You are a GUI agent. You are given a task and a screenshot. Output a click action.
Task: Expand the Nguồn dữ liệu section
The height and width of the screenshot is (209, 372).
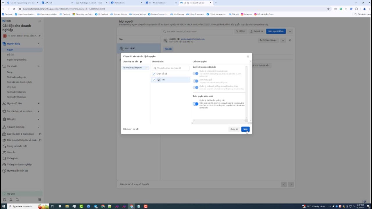coord(38,103)
